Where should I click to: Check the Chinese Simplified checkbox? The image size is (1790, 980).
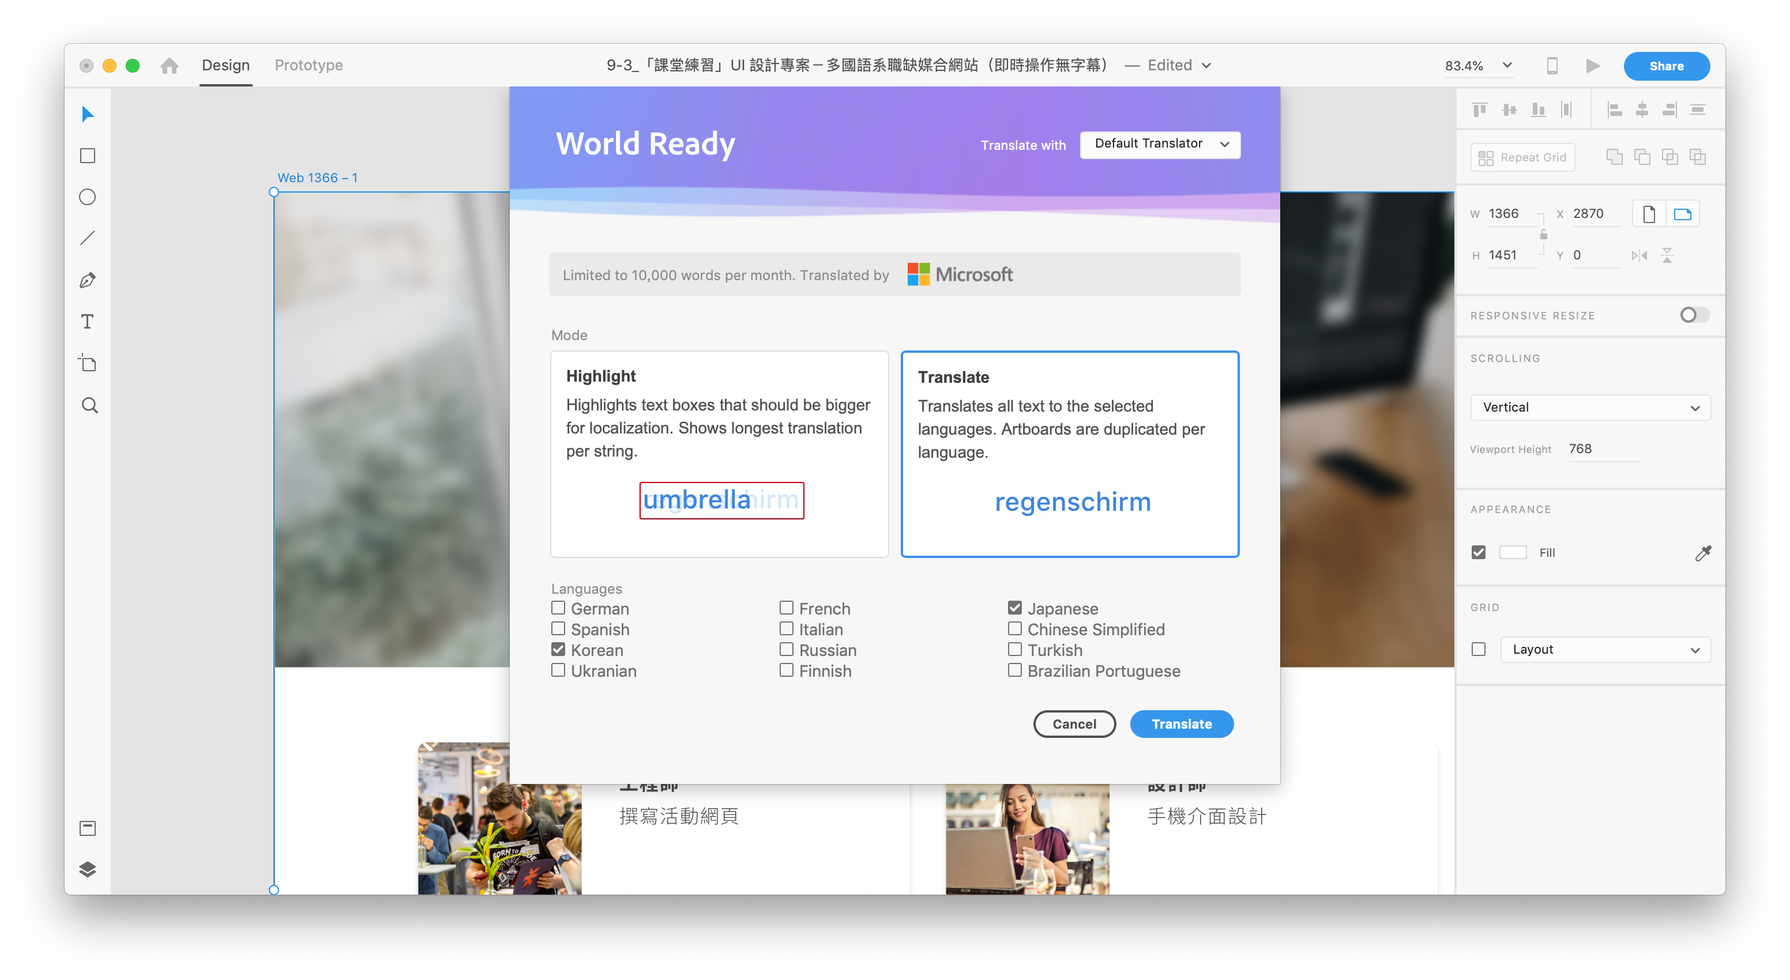(1015, 628)
